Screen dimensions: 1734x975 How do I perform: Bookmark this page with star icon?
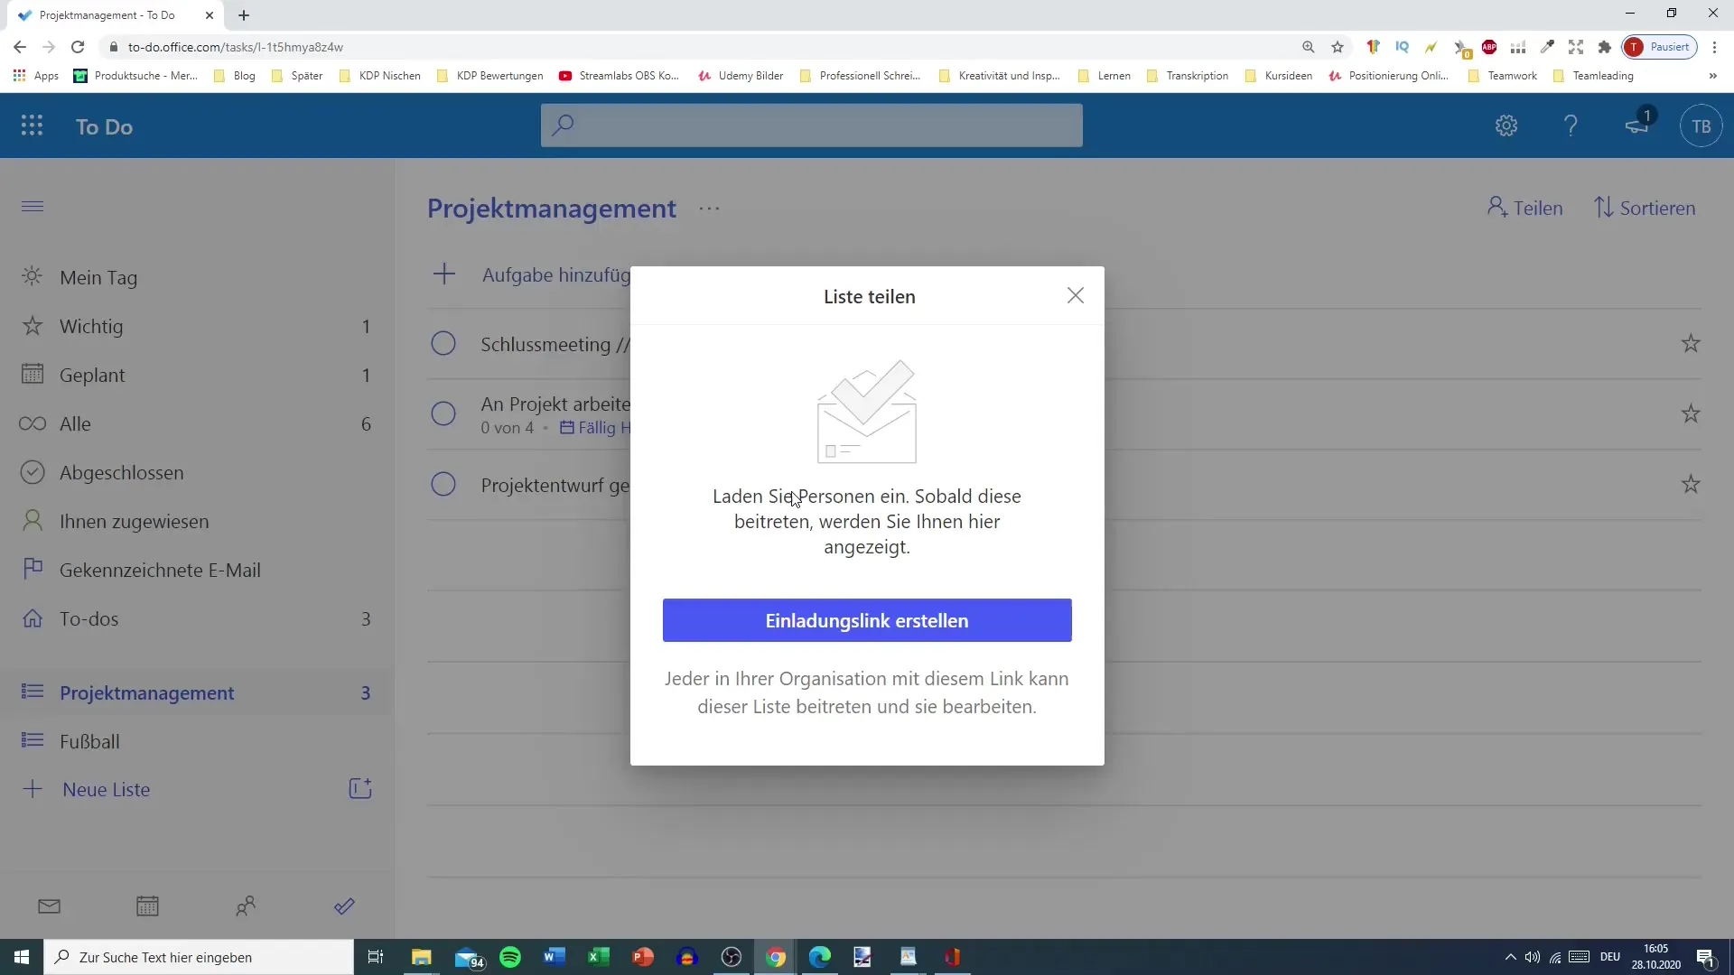tap(1338, 47)
